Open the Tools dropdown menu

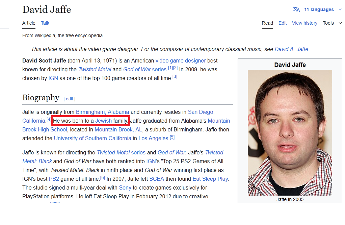pos(332,23)
